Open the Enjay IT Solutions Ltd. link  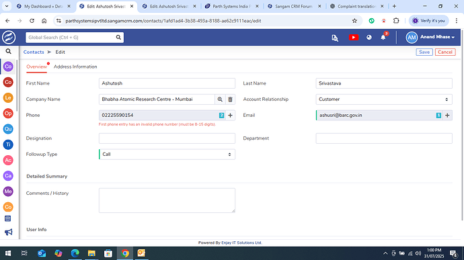[x=242, y=243]
